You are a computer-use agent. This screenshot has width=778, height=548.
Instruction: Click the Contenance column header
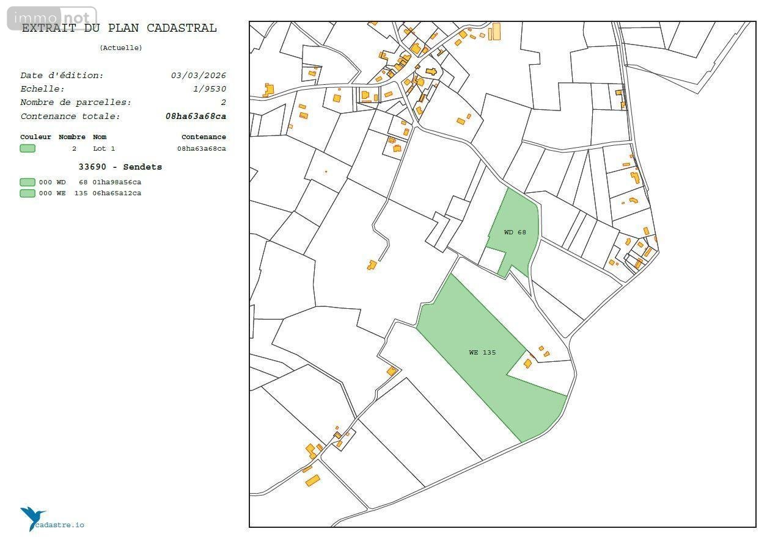pos(204,137)
